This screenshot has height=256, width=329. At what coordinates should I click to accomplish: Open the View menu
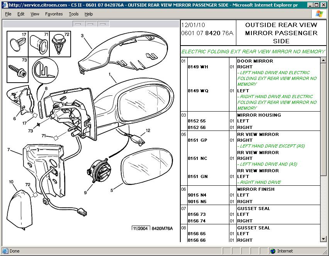point(35,14)
